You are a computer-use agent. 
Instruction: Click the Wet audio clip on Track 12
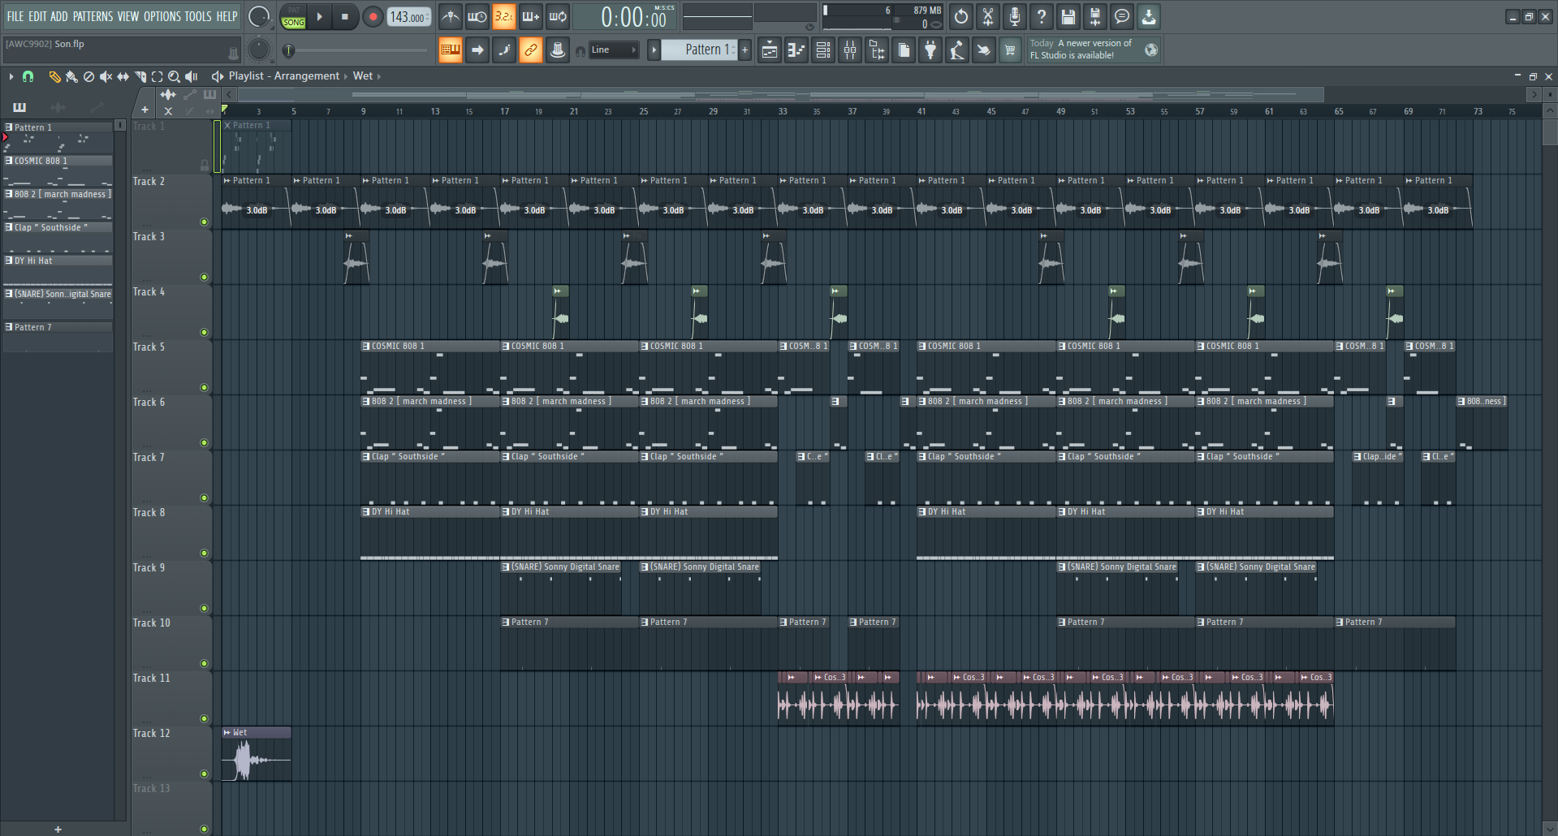click(x=257, y=754)
